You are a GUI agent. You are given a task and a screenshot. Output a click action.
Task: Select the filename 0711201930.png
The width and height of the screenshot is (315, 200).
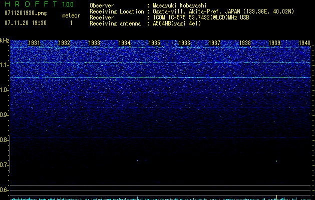26,13
